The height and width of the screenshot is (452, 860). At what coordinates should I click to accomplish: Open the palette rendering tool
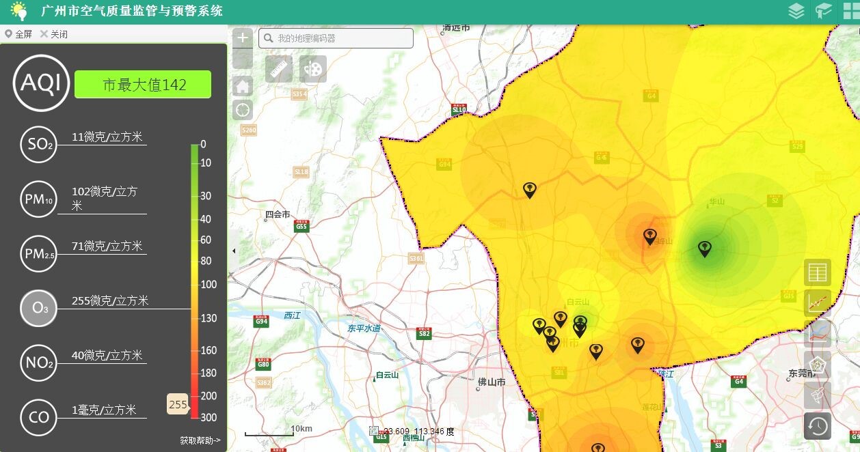(313, 69)
